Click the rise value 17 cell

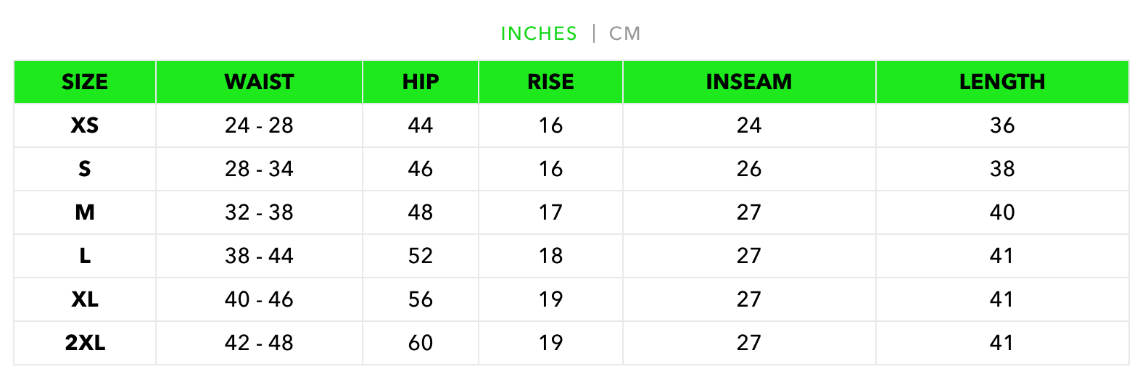550,212
